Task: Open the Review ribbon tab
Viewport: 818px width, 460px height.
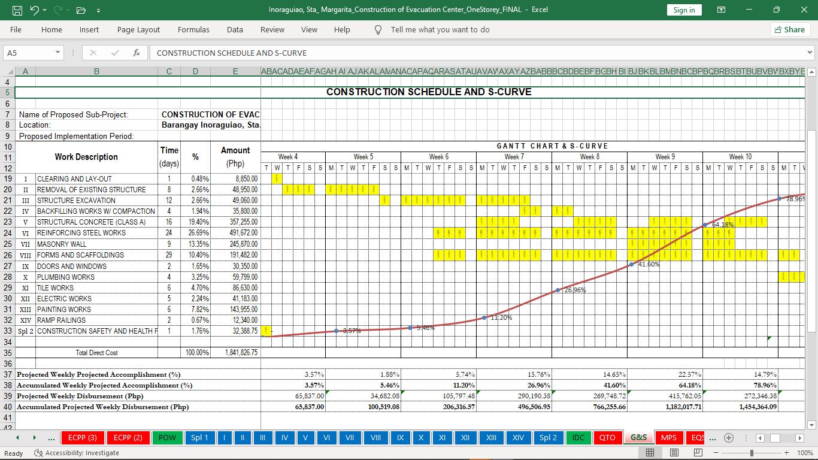Action: (x=272, y=30)
